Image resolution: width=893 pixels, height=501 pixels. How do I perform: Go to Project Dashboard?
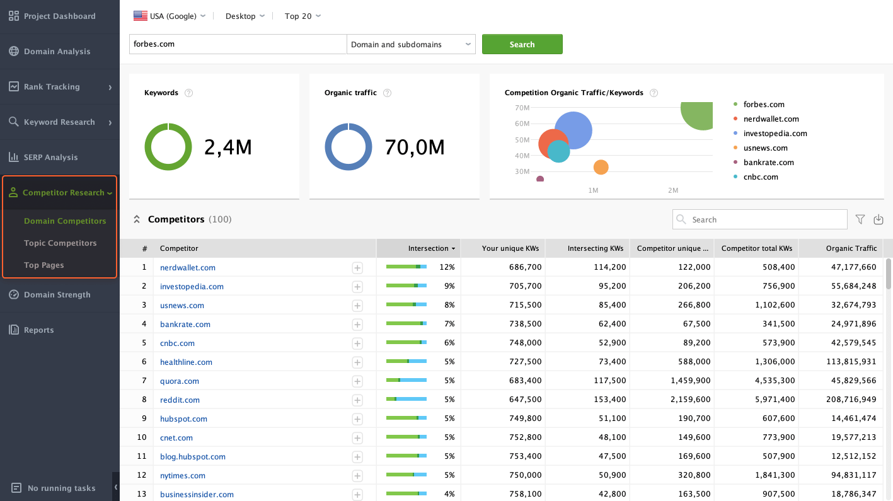[60, 16]
